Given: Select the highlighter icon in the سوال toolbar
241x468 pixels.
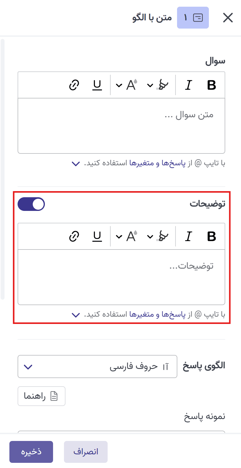Looking at the screenshot, I should tap(163, 85).
